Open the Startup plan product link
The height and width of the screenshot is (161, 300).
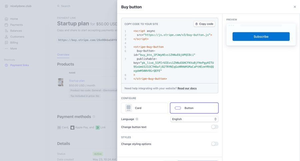(77, 80)
